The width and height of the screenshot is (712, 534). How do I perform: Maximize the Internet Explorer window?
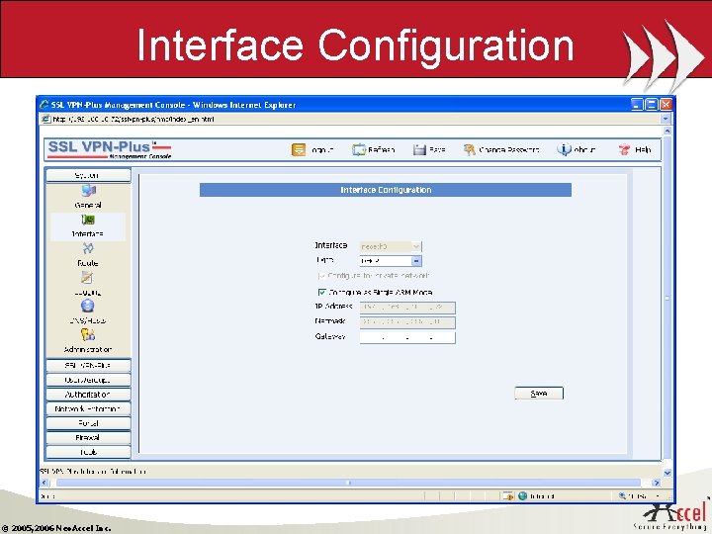pos(652,105)
